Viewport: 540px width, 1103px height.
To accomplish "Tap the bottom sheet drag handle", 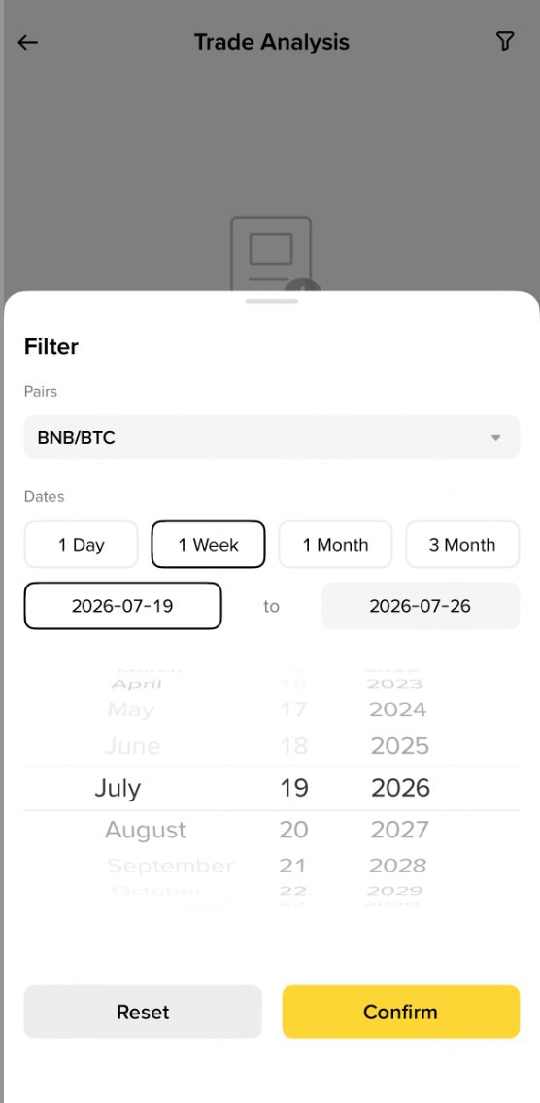I will (x=272, y=302).
